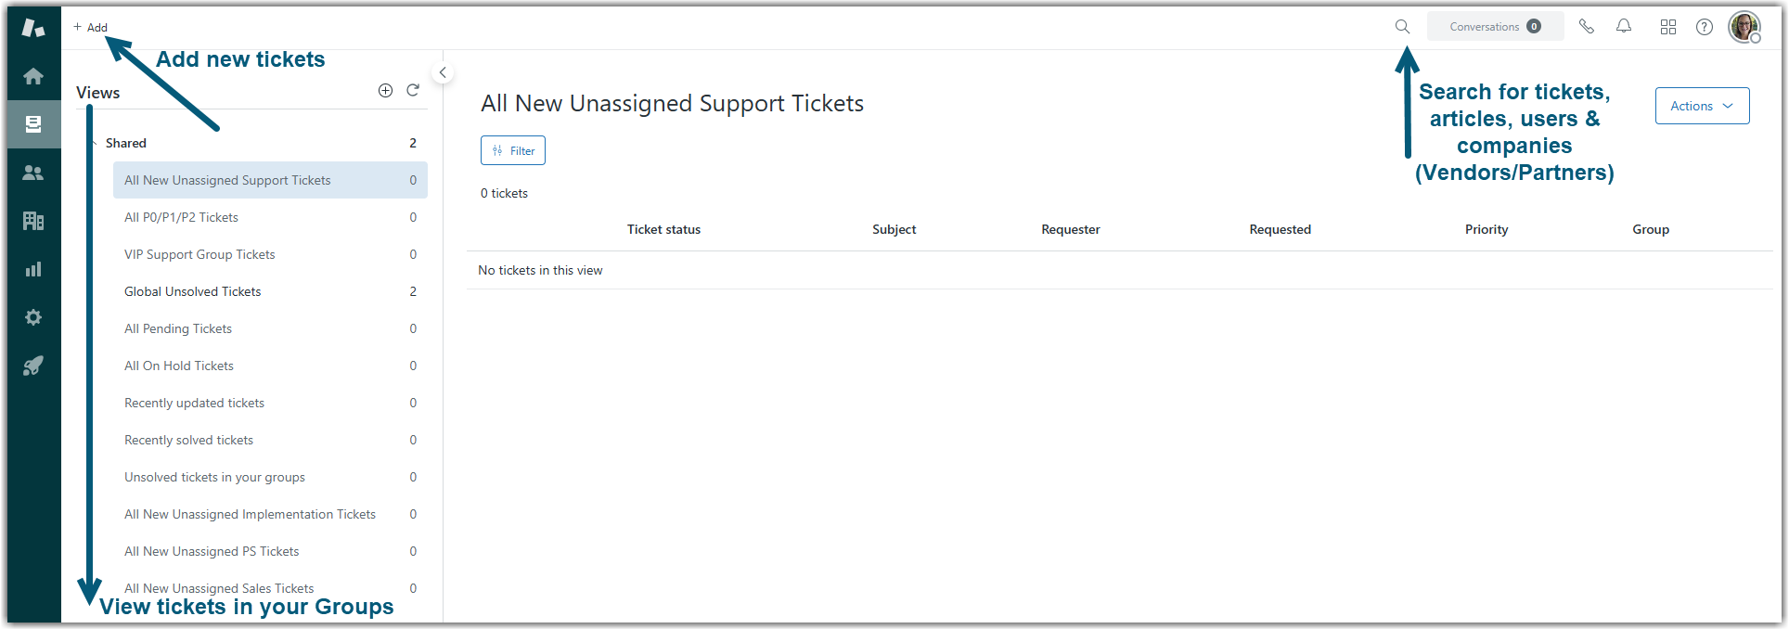Open the notifications bell icon
This screenshot has width=1789, height=629.
(x=1624, y=27)
